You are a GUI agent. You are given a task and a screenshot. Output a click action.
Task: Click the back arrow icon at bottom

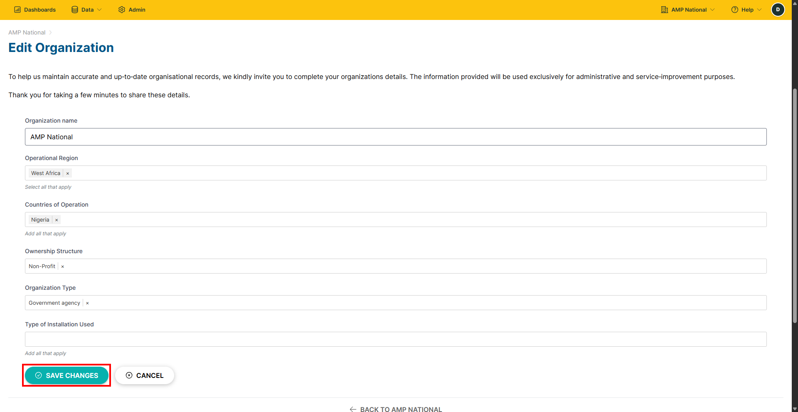coord(353,410)
